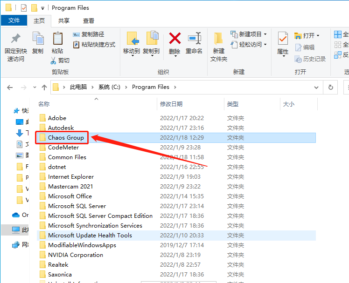
Task: Click new folder icon in title bar
Action: tap(34, 8)
